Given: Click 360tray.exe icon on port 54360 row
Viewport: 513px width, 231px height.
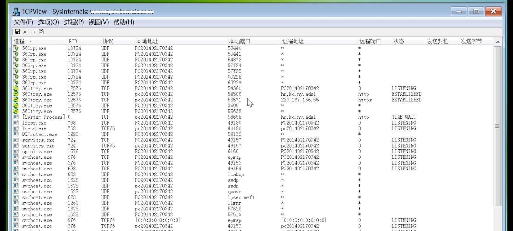Looking at the screenshot, I should [16, 88].
